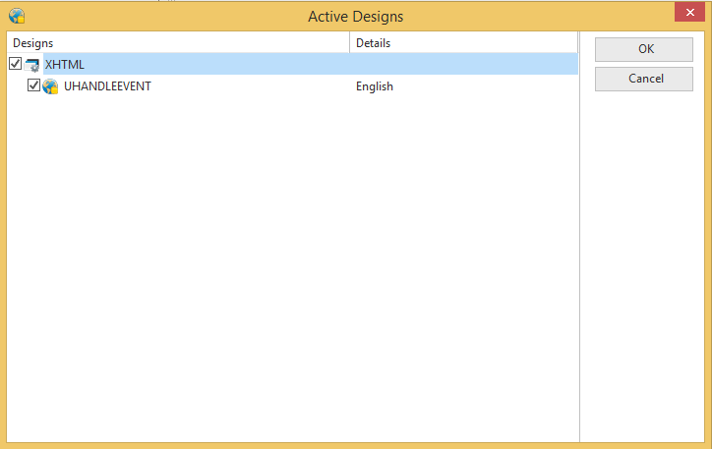
Task: Uncheck the XHTML design checkbox
Action: [x=15, y=64]
